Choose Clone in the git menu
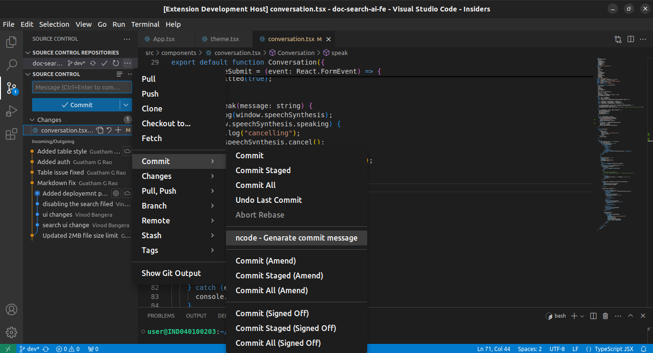The width and height of the screenshot is (653, 353). point(179,109)
